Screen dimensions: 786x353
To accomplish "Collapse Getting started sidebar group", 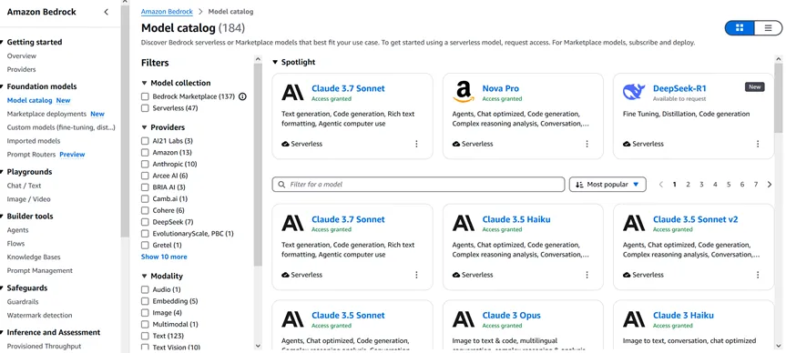I will (3, 43).
